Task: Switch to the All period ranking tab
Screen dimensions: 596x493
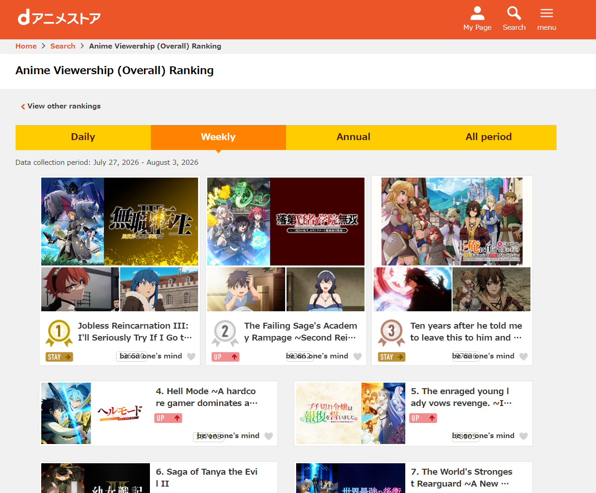Action: pyautogui.click(x=489, y=137)
